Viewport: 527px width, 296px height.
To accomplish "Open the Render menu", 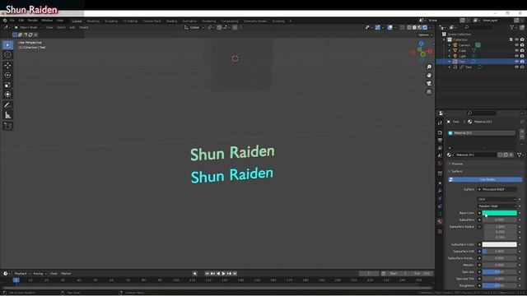I will [x=33, y=21].
